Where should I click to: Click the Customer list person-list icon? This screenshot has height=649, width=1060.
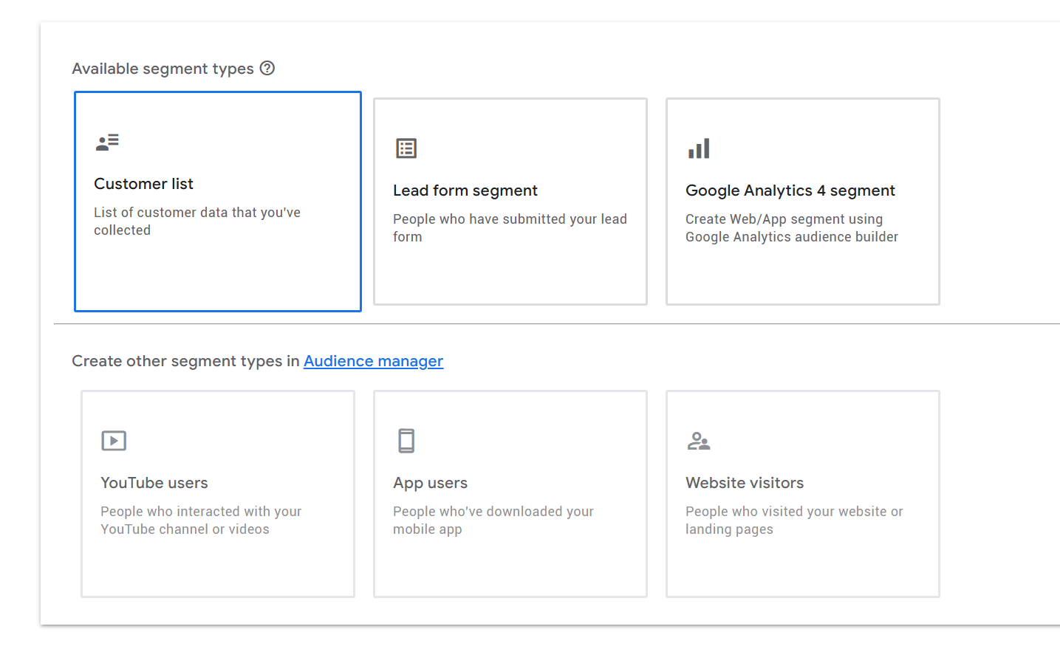tap(107, 142)
